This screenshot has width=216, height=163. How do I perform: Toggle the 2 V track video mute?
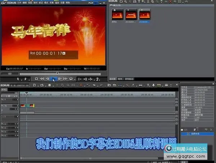pyautogui.click(x=18, y=99)
